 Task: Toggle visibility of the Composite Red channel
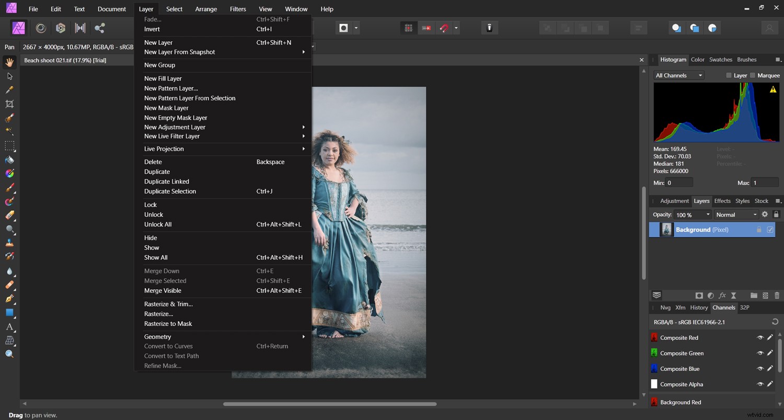click(761, 337)
